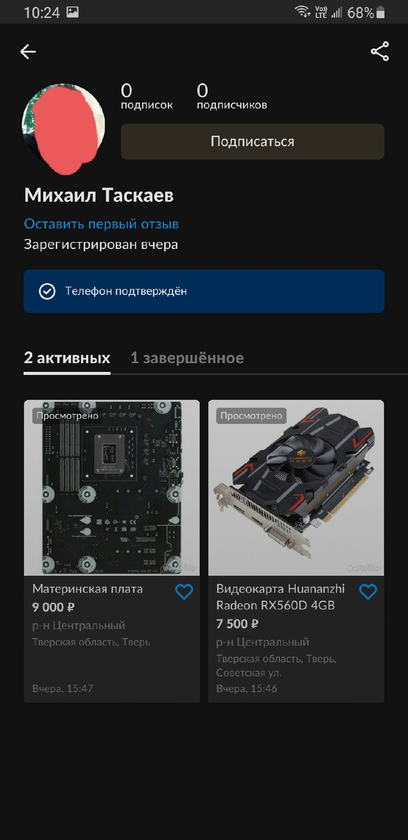Click the Подписаться button

252,141
